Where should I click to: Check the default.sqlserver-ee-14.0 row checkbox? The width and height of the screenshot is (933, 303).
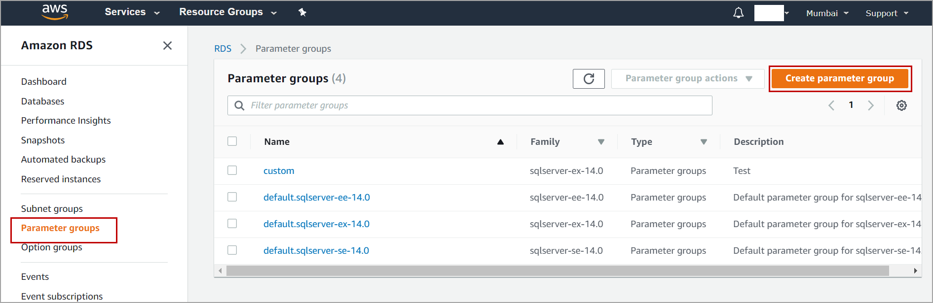click(232, 197)
